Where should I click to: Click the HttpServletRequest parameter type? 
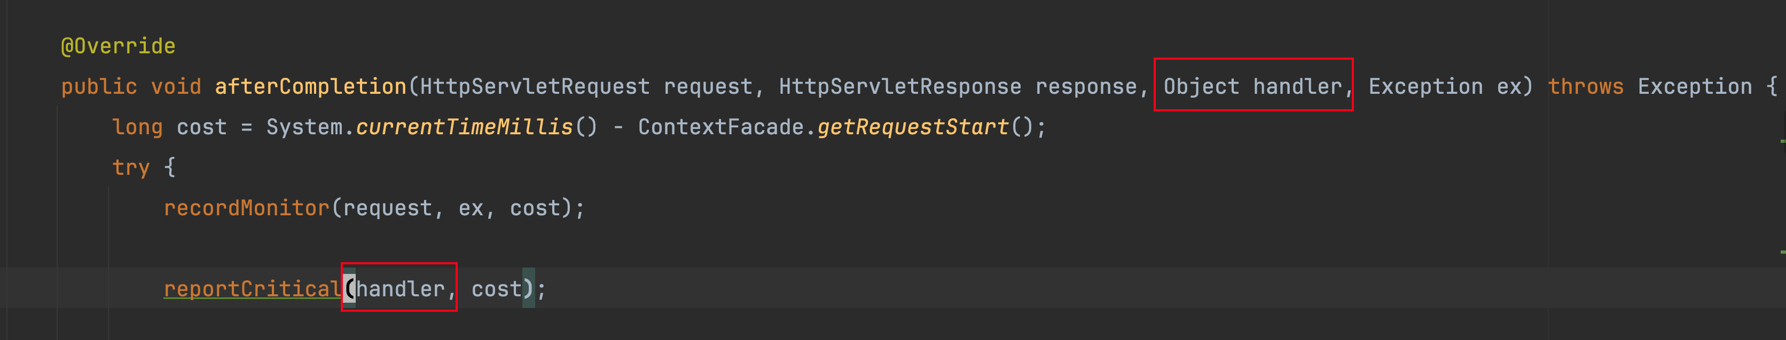pos(535,86)
